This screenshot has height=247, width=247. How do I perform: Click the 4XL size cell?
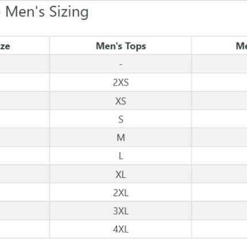click(x=121, y=229)
